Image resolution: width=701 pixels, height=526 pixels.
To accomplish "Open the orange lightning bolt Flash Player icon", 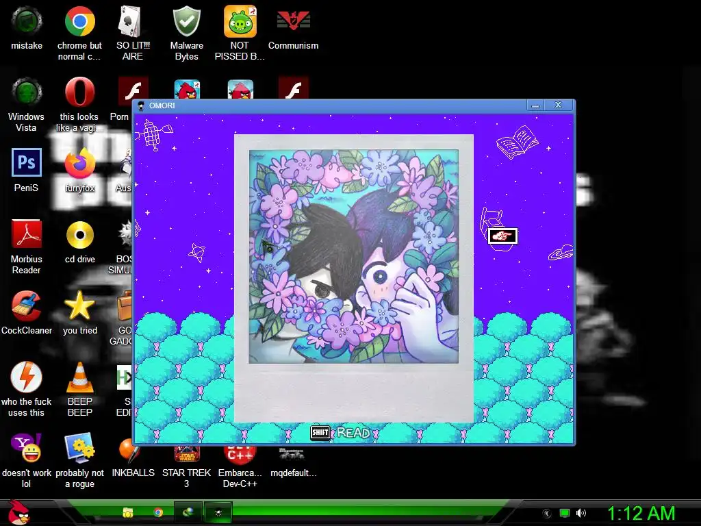I will pos(27,377).
